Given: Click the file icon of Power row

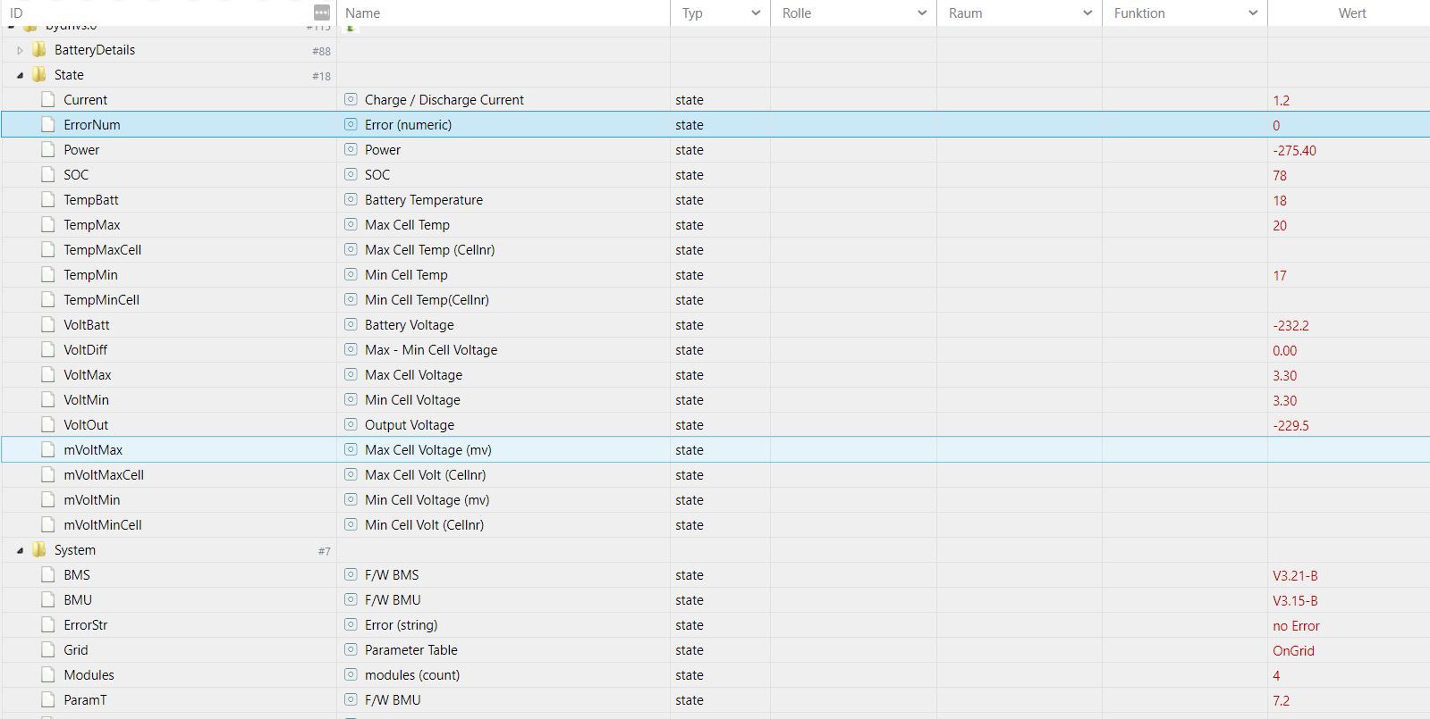Looking at the screenshot, I should 48,150.
